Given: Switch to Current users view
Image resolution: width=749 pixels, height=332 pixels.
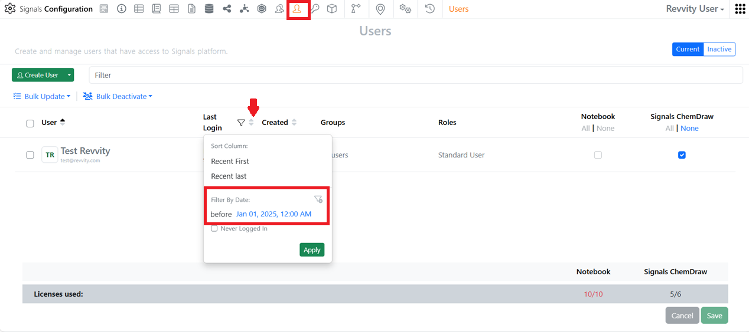Looking at the screenshot, I should click(688, 50).
